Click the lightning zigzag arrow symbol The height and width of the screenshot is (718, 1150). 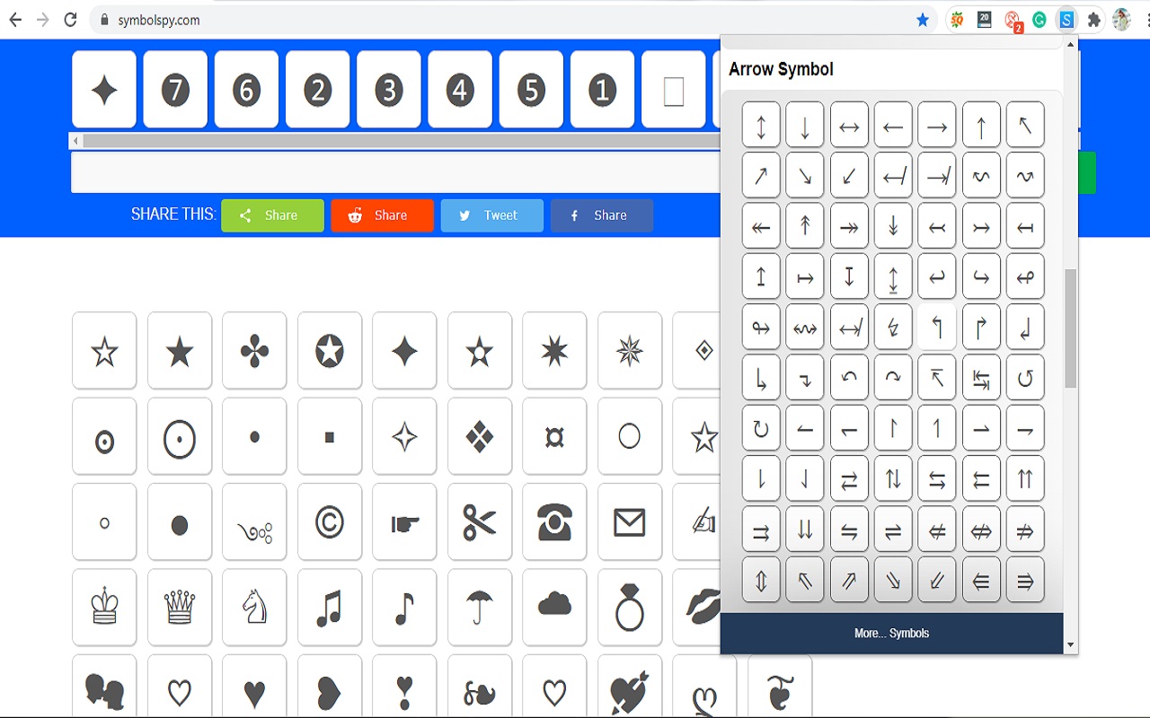coord(893,327)
